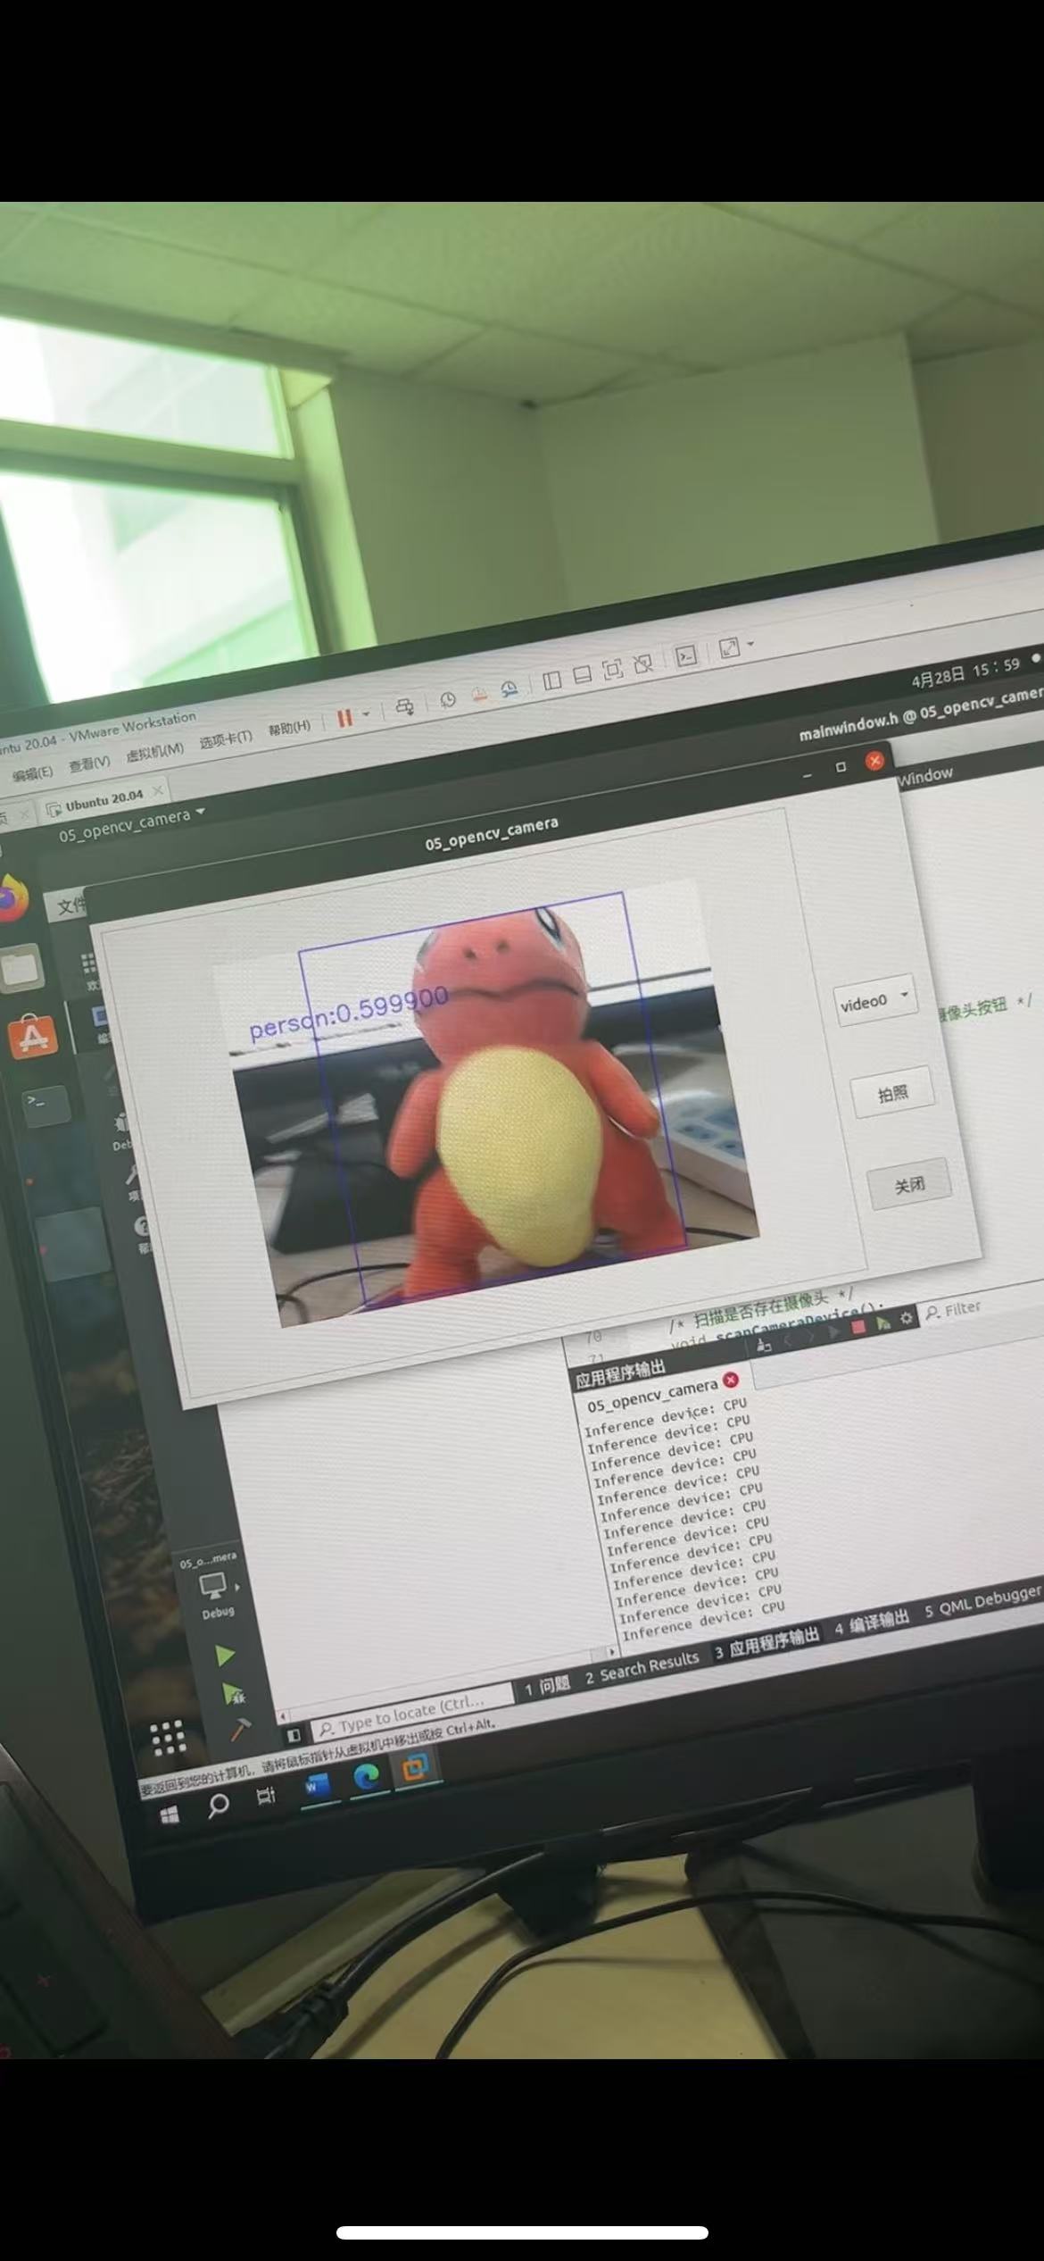Screen dimensions: 1044x2261
Task: Start debugging with green bug-play button
Action: 233,1692
